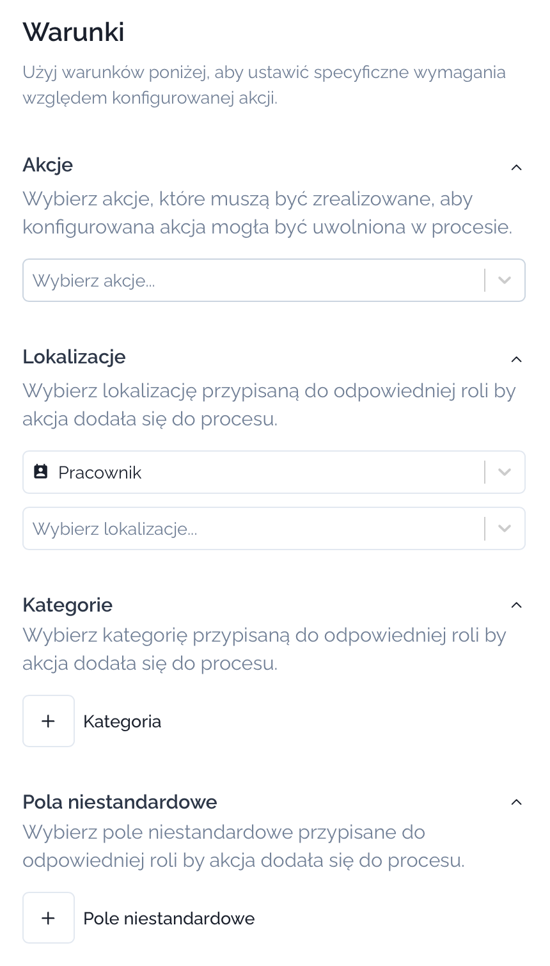Open the Pracownik role dropdown arrow

coord(505,472)
